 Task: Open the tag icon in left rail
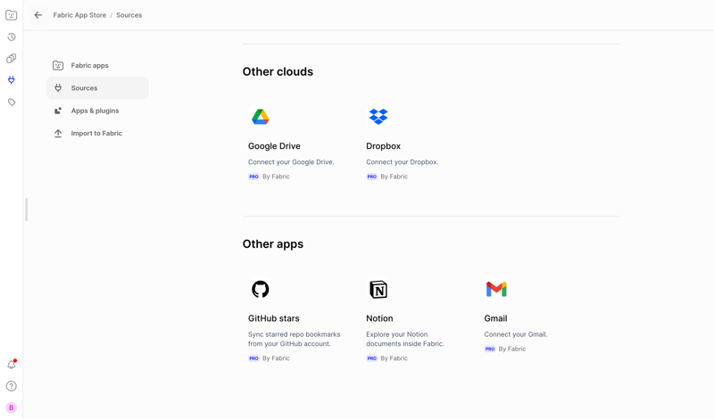point(12,103)
